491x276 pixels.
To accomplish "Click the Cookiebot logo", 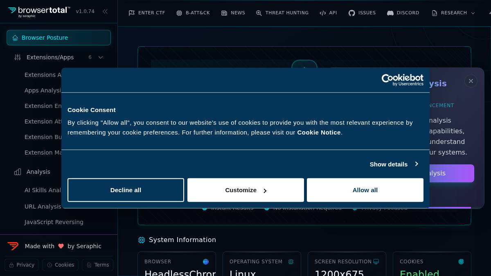I will point(403,80).
